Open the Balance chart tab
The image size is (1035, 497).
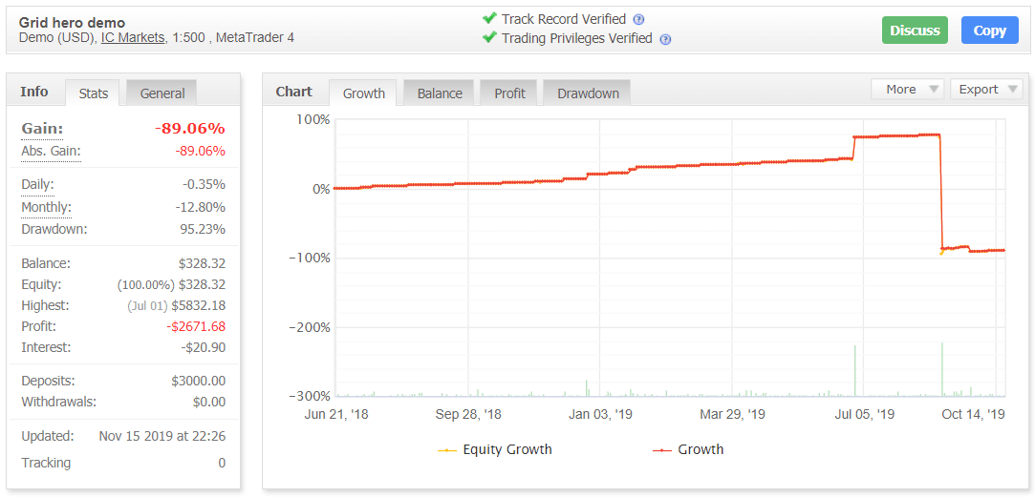pyautogui.click(x=440, y=93)
